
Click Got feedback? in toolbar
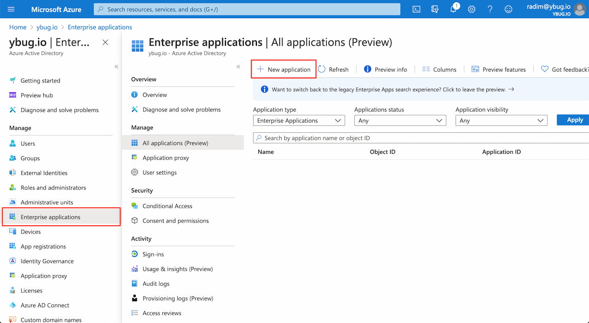(x=565, y=69)
